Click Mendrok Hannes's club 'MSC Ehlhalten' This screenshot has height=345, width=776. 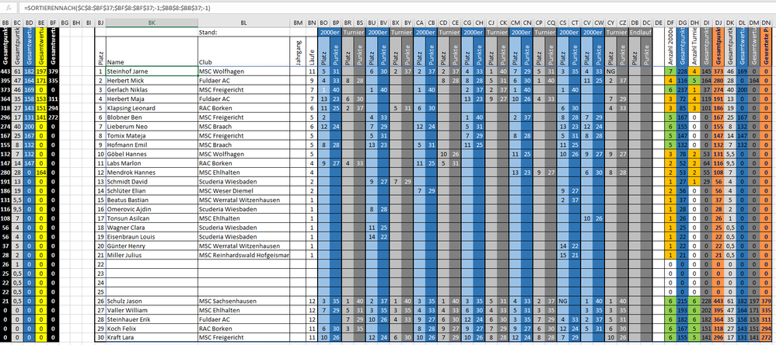(x=244, y=172)
